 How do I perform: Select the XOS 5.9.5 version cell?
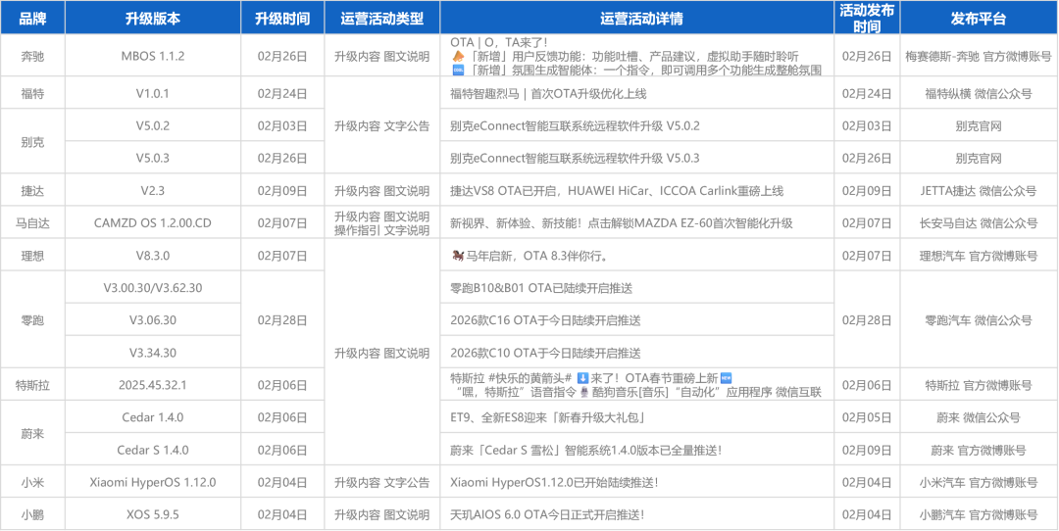tap(153, 514)
